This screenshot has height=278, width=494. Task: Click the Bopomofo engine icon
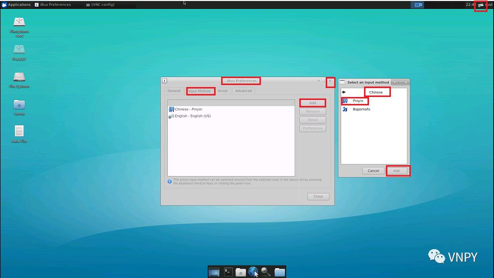tap(345, 109)
